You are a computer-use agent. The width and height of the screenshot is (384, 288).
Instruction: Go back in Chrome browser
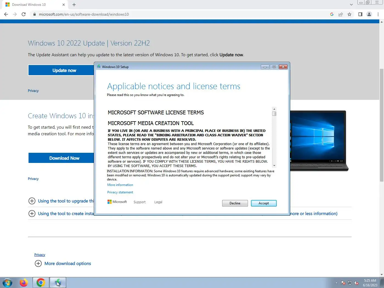pyautogui.click(x=6, y=14)
